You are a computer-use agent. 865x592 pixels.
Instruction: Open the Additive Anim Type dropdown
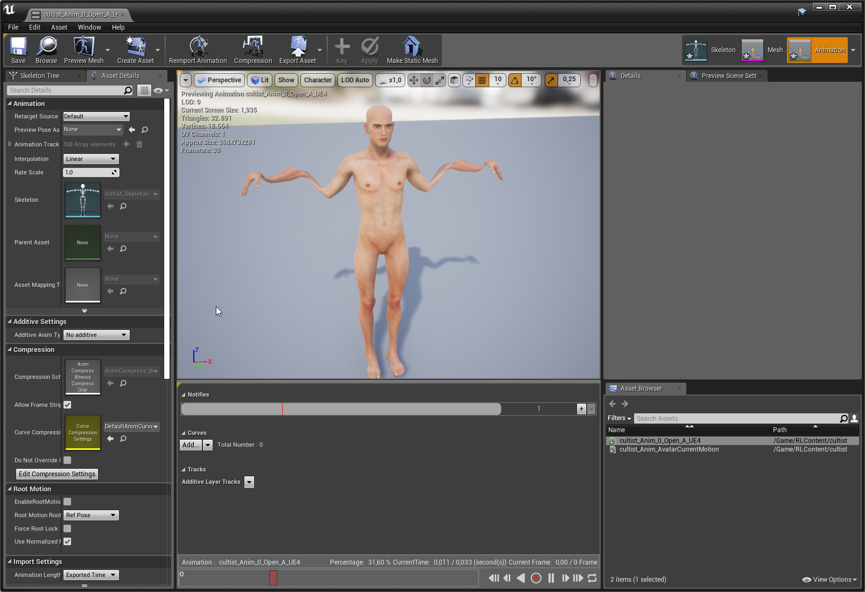coord(96,335)
